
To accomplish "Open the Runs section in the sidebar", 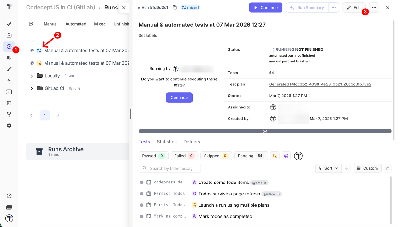I will point(9,47).
